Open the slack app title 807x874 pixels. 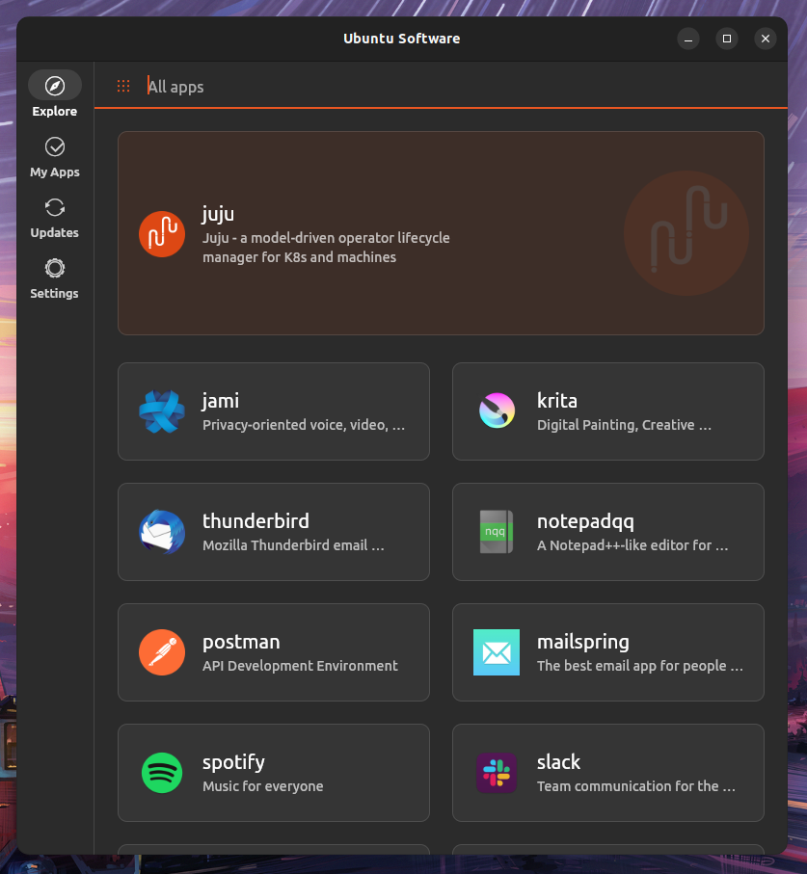click(x=558, y=762)
